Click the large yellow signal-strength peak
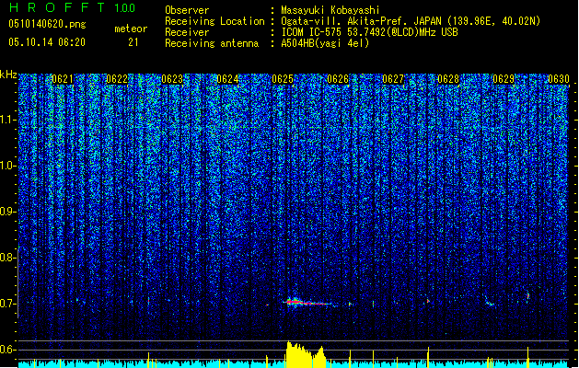The height and width of the screenshot is (368, 579). [x=305, y=355]
